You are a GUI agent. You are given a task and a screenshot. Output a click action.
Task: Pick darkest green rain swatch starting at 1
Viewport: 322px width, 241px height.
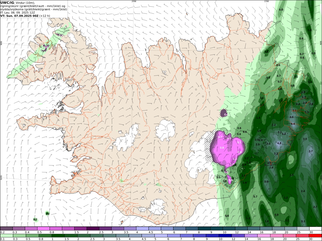(x=58, y=236)
